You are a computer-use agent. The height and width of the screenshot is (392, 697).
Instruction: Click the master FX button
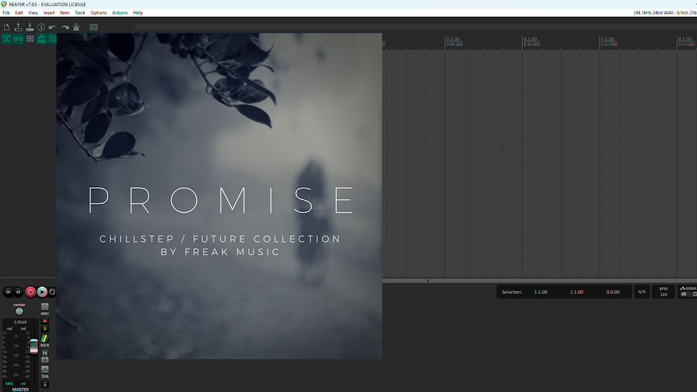44,353
